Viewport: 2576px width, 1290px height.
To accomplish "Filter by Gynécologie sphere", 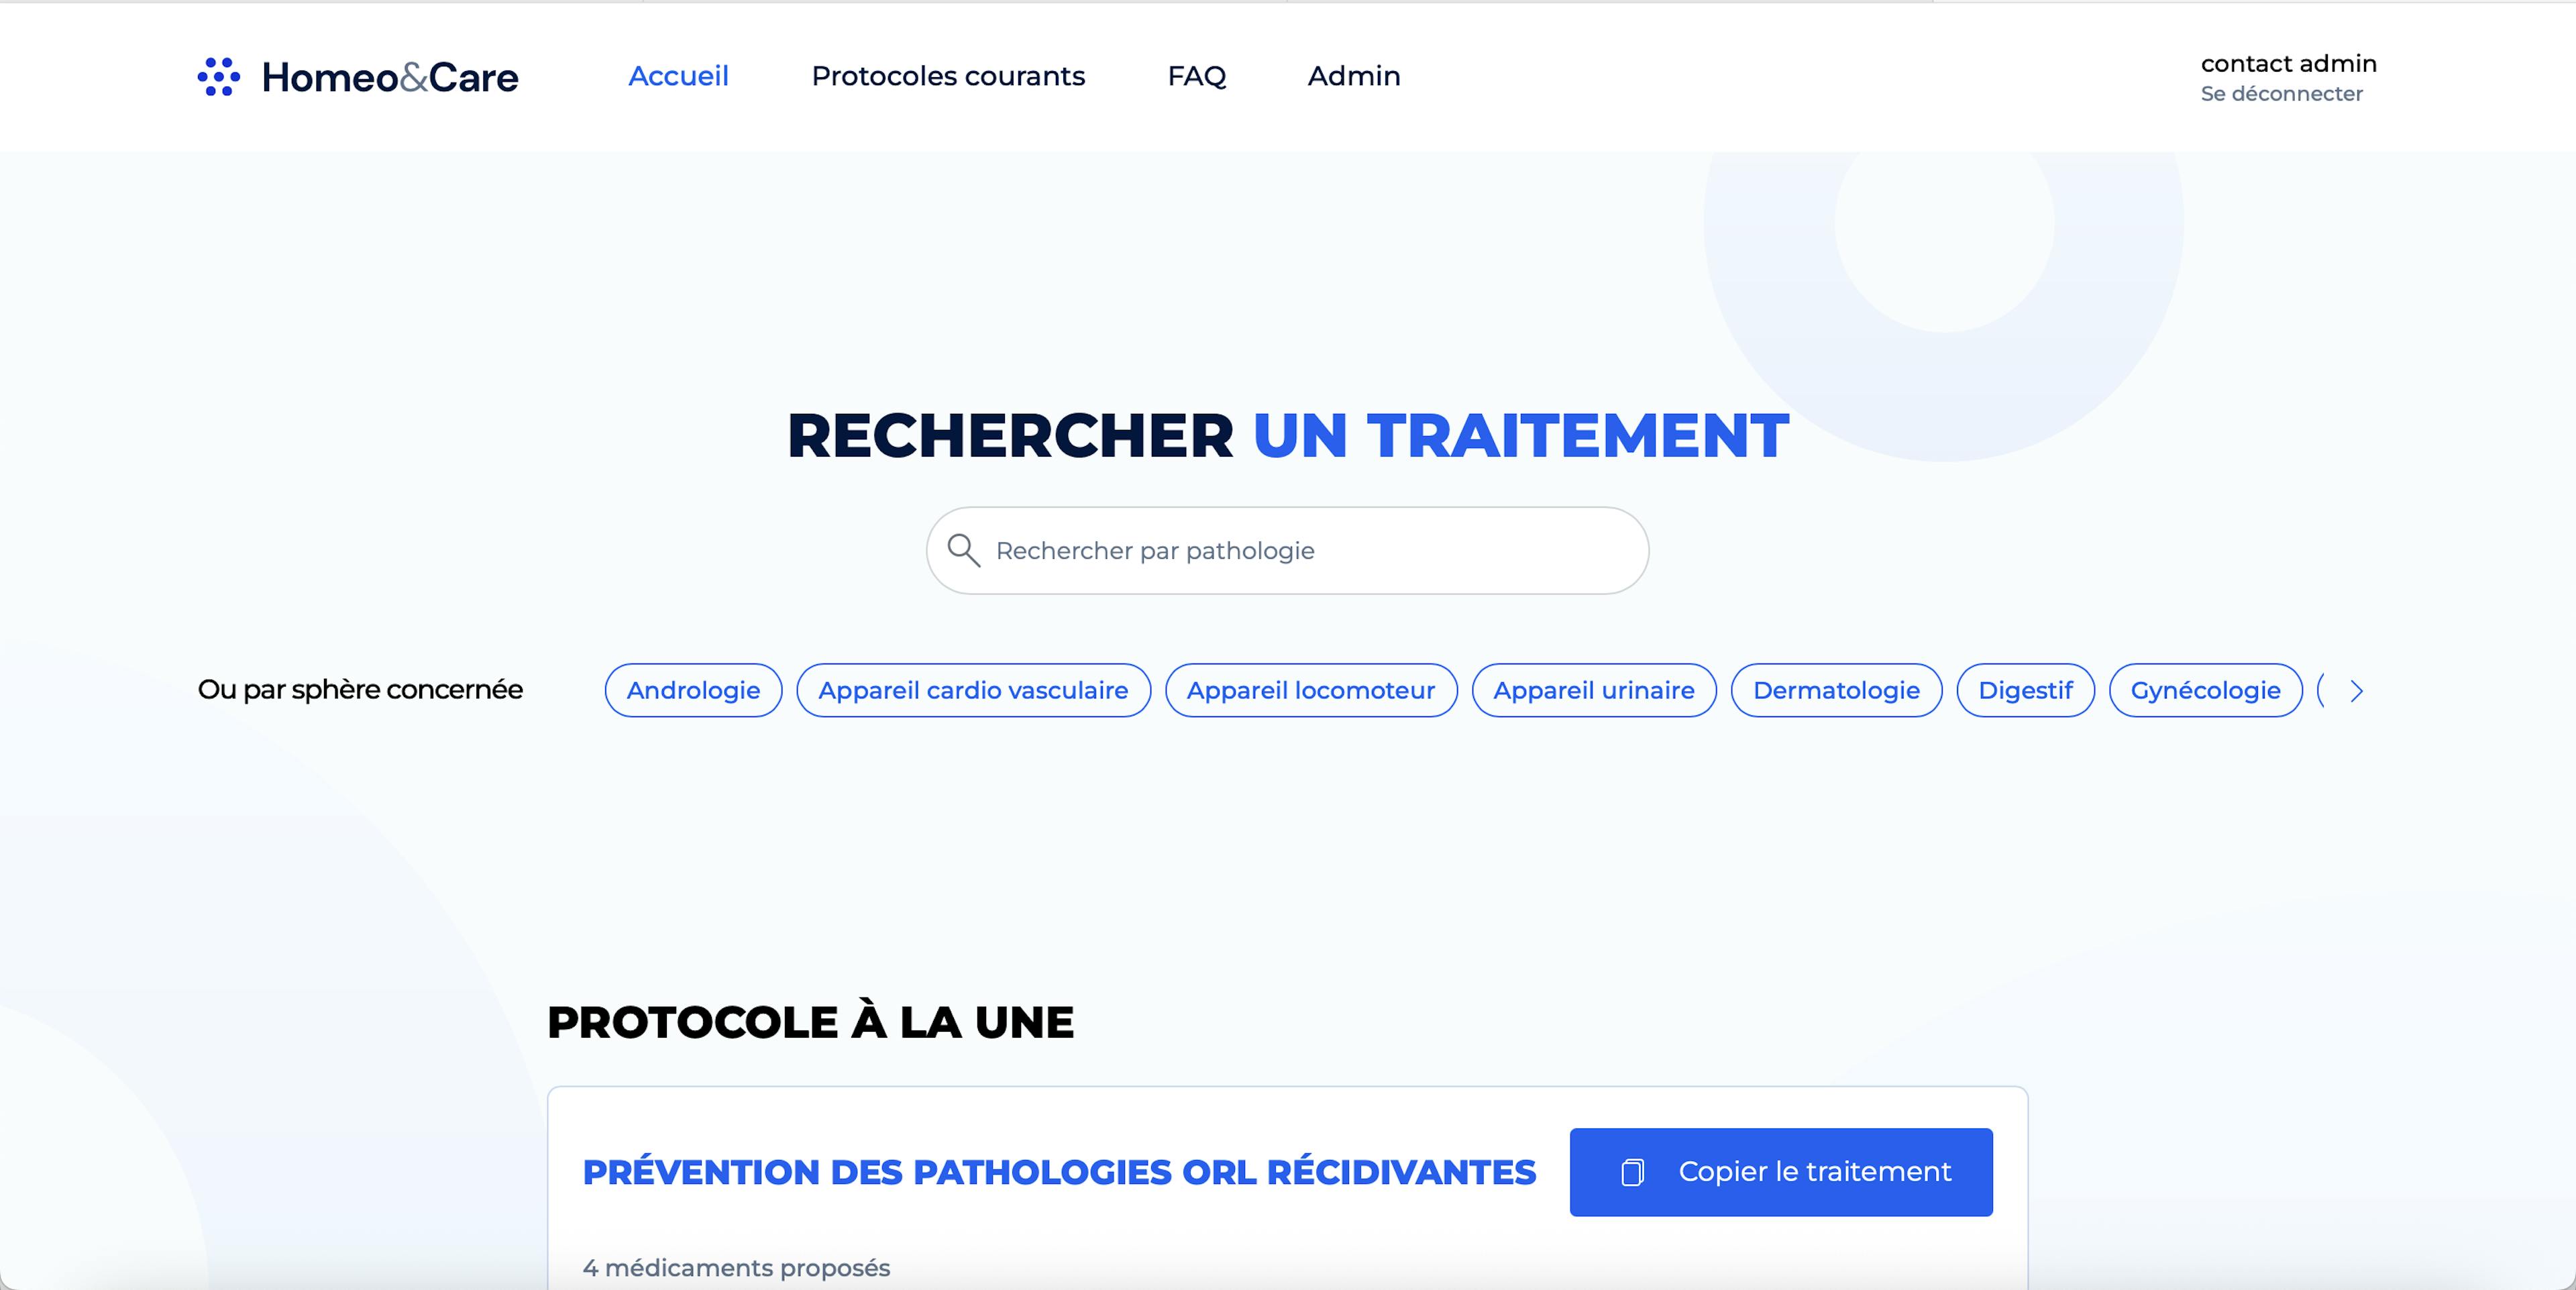I will click(2205, 690).
